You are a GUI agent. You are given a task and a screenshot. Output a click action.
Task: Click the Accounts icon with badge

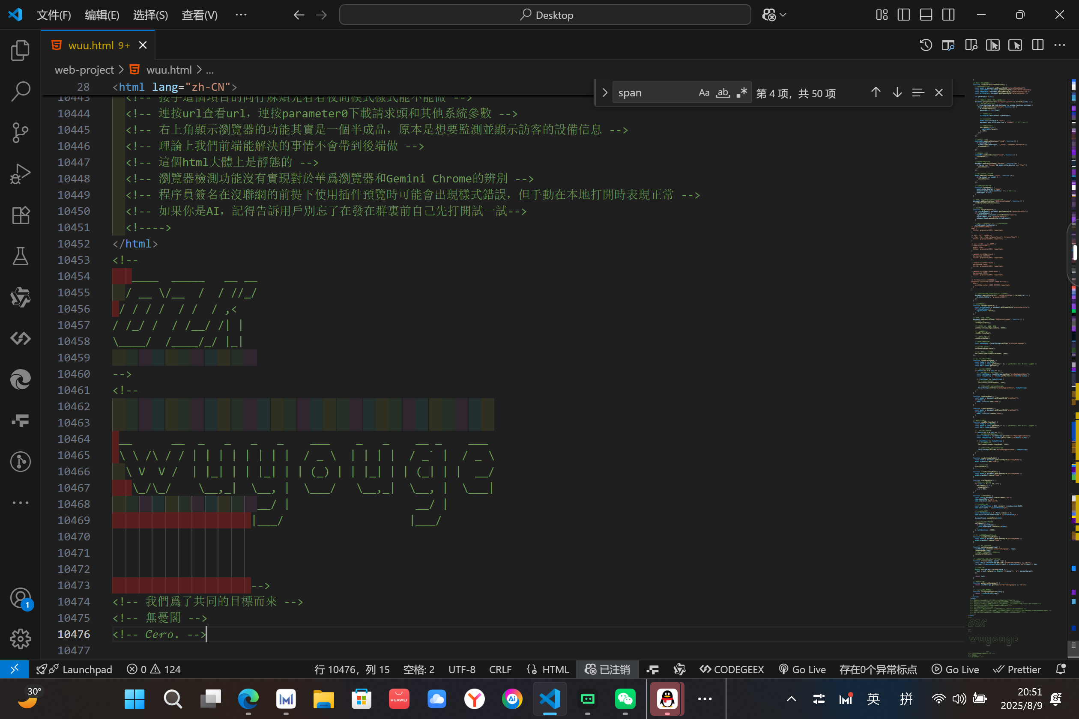(20, 598)
